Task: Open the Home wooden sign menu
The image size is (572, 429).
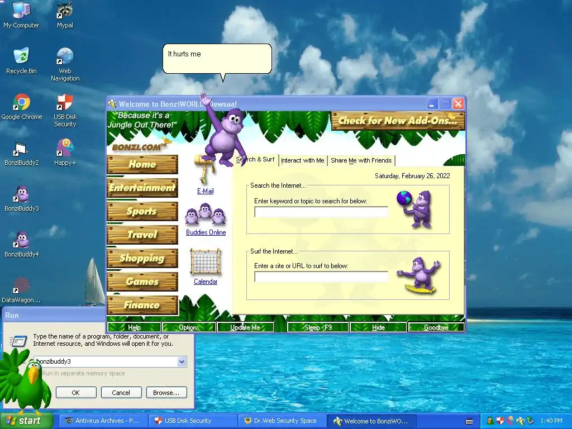Action: (x=142, y=164)
